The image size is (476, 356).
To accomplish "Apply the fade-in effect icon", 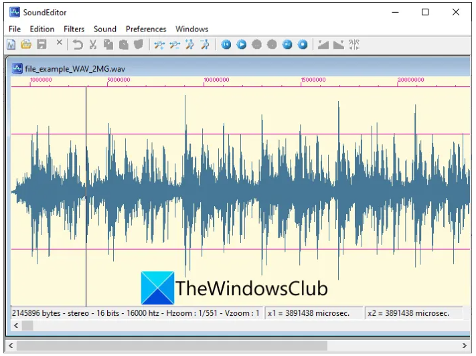I will [x=323, y=45].
